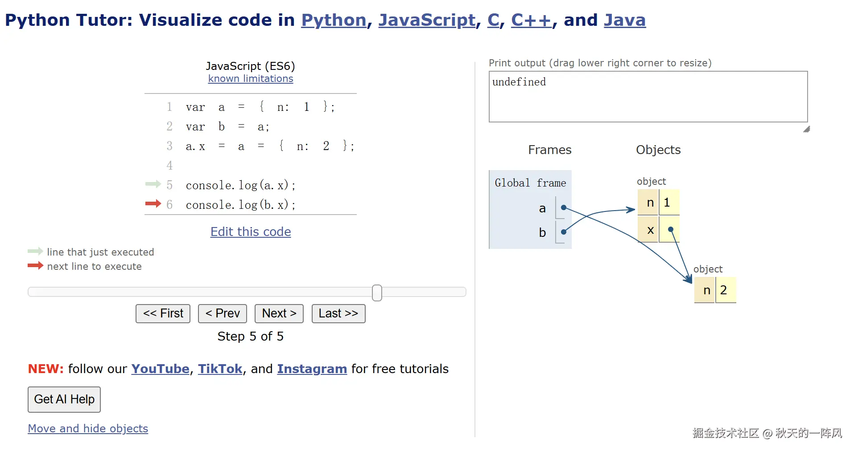854x451 pixels.
Task: Open the Edit this code link
Action: 251,232
